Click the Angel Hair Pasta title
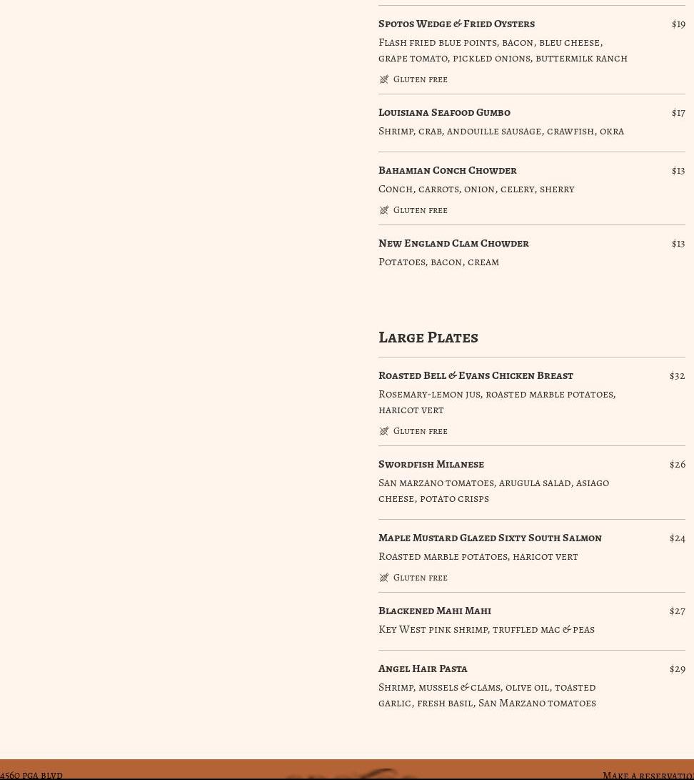694x780 pixels. tap(423, 668)
